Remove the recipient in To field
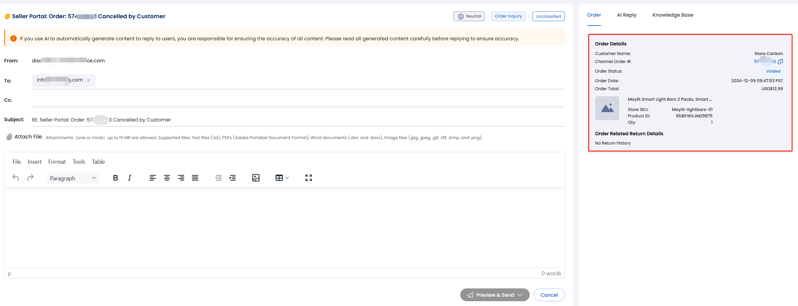 point(89,80)
